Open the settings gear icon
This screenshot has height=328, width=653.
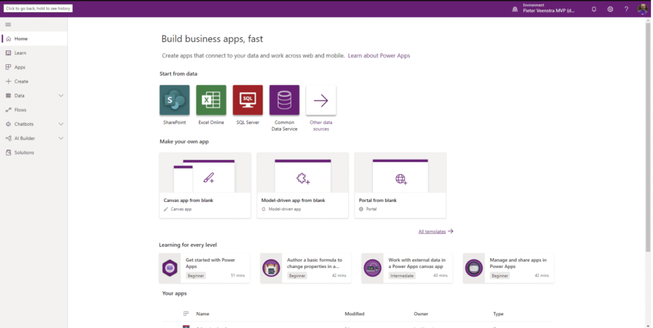coord(610,9)
